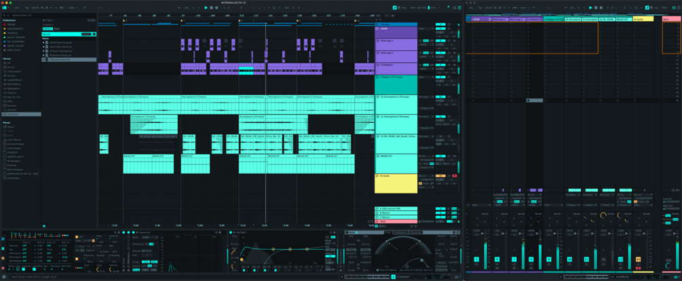
Task: Select the BRASS HIT track header
Action: [x=396, y=164]
